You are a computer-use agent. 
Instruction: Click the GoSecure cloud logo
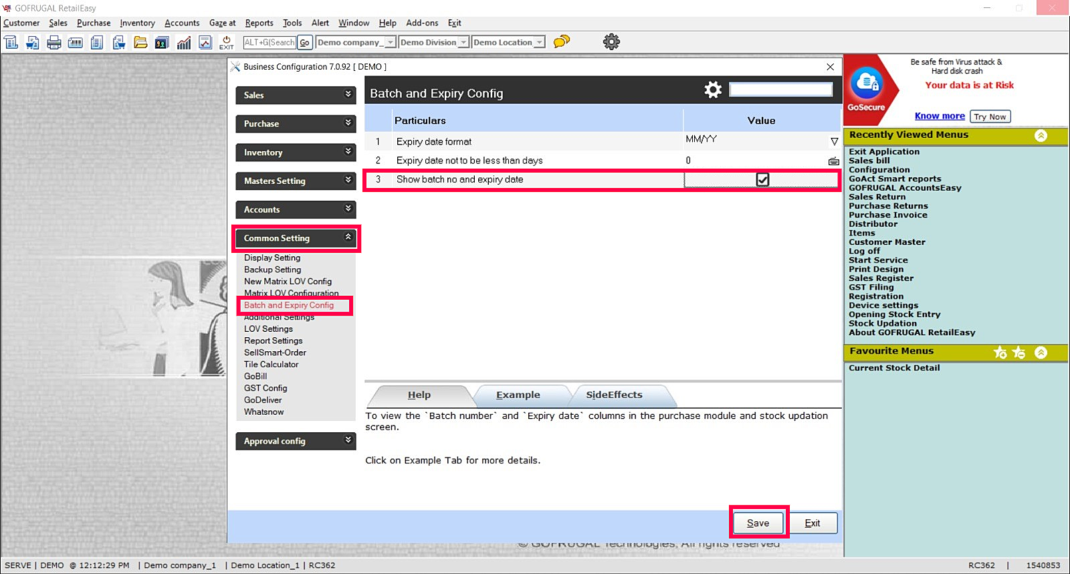(x=867, y=84)
